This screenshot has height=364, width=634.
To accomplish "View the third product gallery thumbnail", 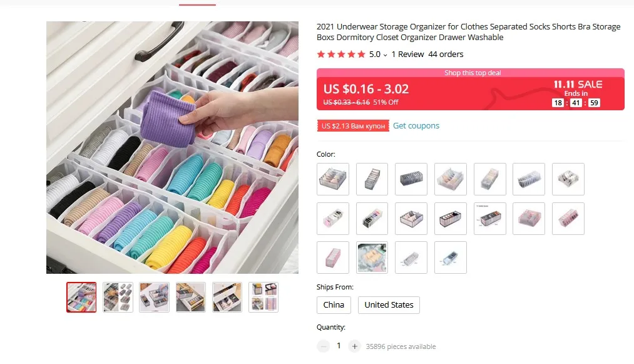I will click(154, 297).
